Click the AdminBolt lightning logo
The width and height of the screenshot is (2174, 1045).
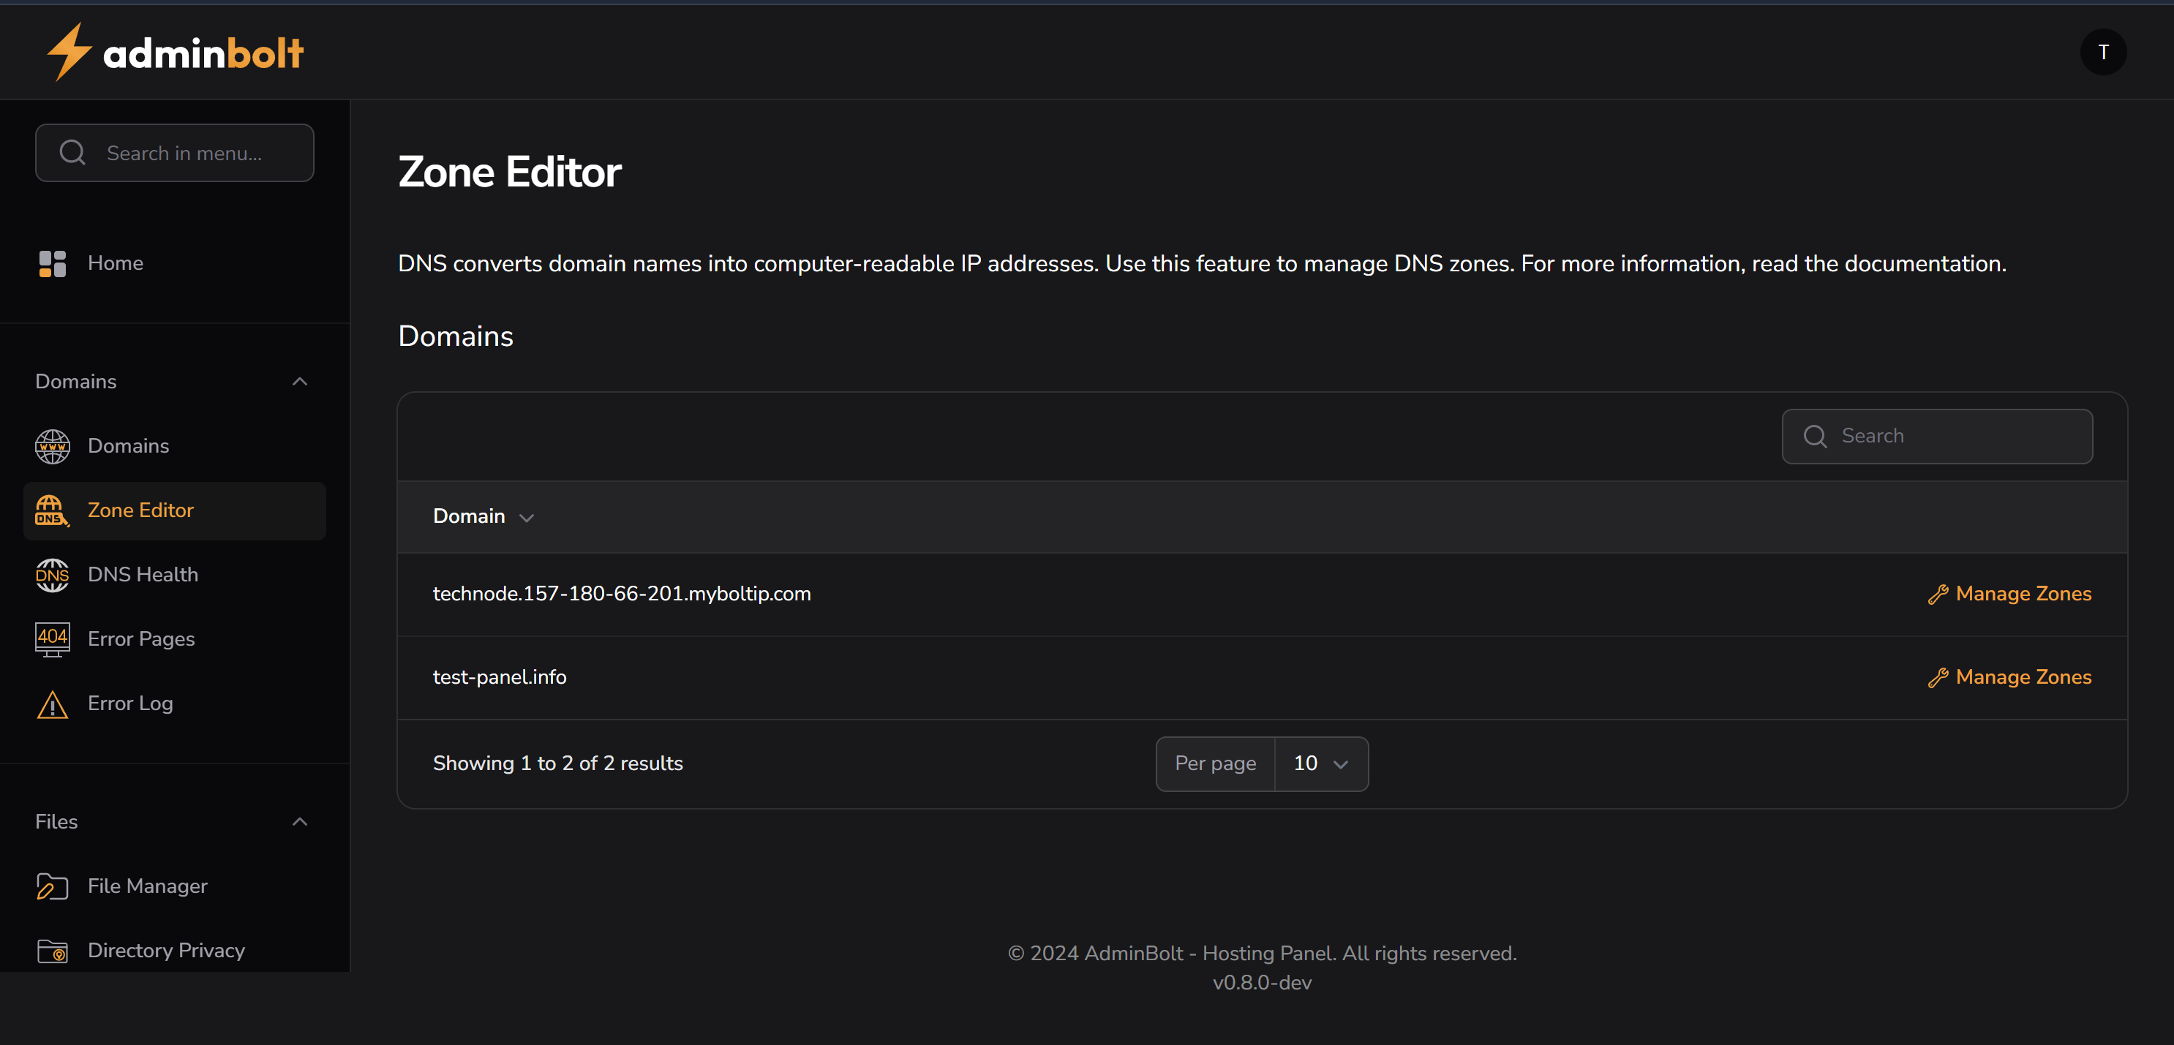69,51
